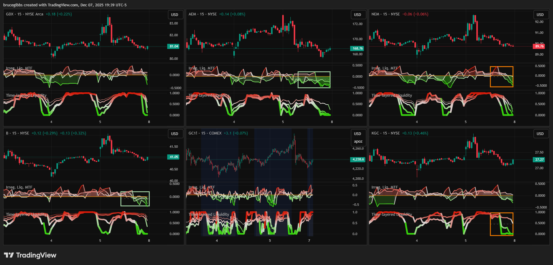Open the USD currency selector on GDX chart
Viewport: 553px width, 265px height.
[175, 15]
